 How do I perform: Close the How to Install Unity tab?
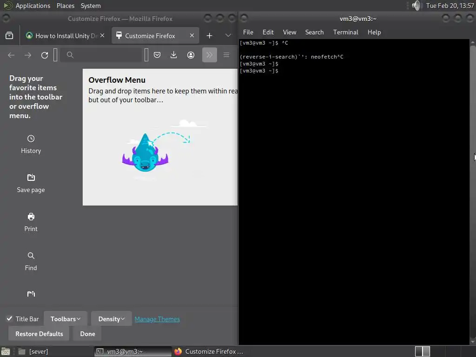click(x=102, y=35)
